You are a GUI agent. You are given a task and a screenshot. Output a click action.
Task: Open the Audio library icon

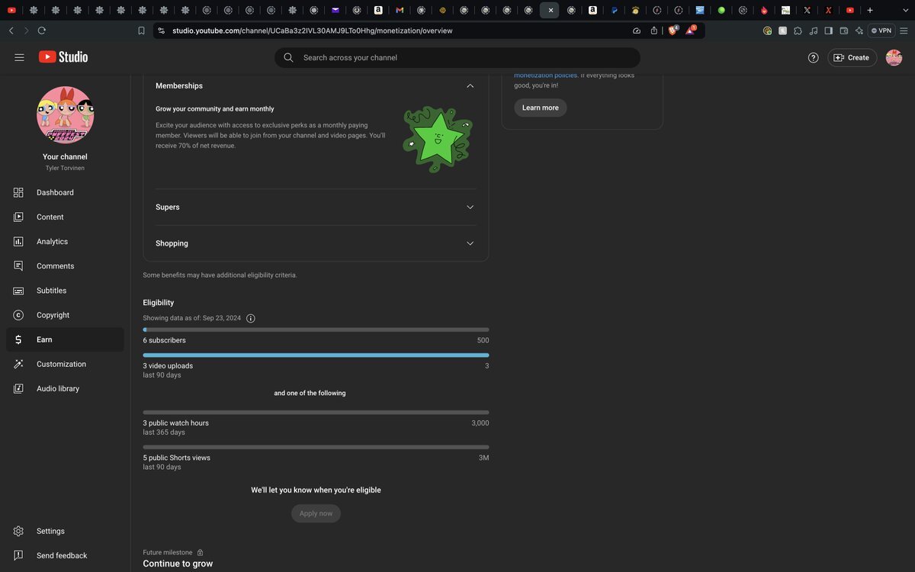coord(18,389)
